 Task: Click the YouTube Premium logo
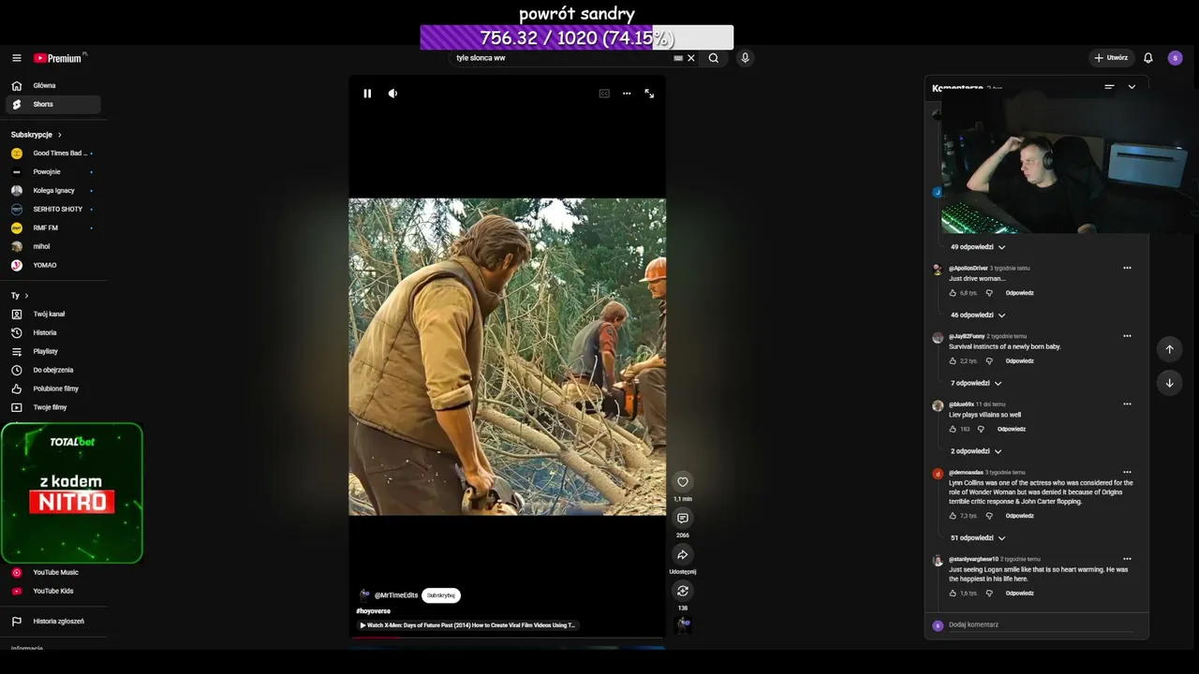(x=59, y=58)
